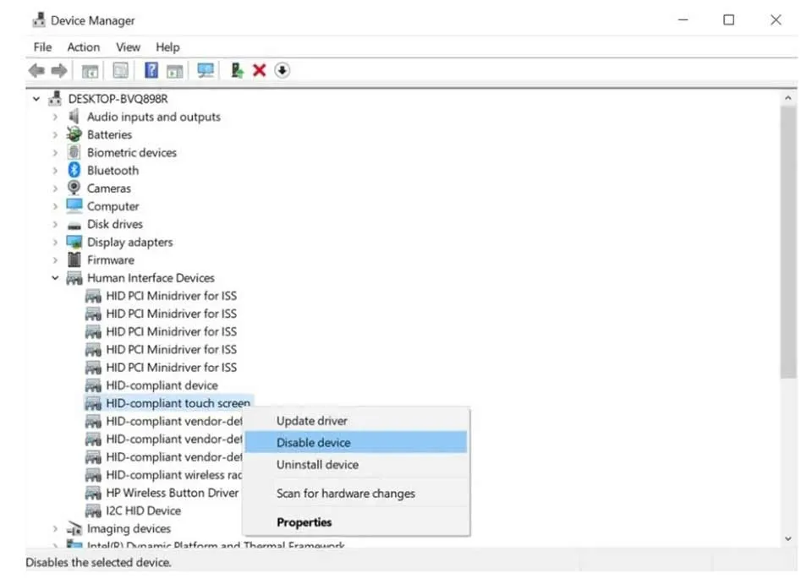
Task: Click the Show/Hide Console Tree toolbar icon
Action: (90, 70)
